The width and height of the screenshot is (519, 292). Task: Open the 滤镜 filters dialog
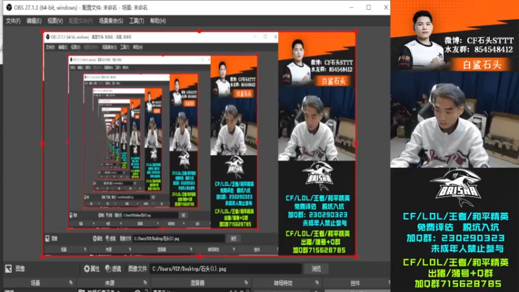(x=113, y=269)
